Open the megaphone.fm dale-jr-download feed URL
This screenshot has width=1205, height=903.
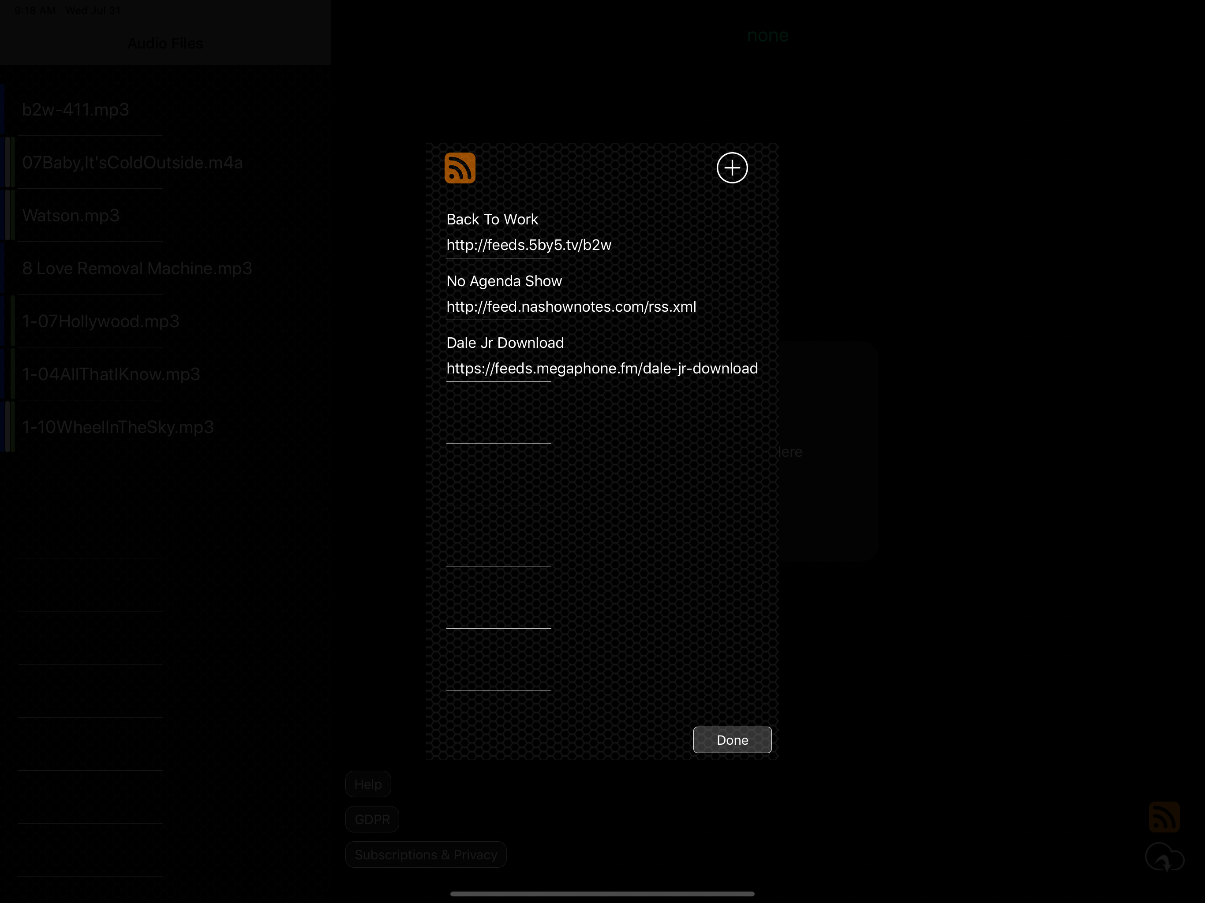point(602,369)
